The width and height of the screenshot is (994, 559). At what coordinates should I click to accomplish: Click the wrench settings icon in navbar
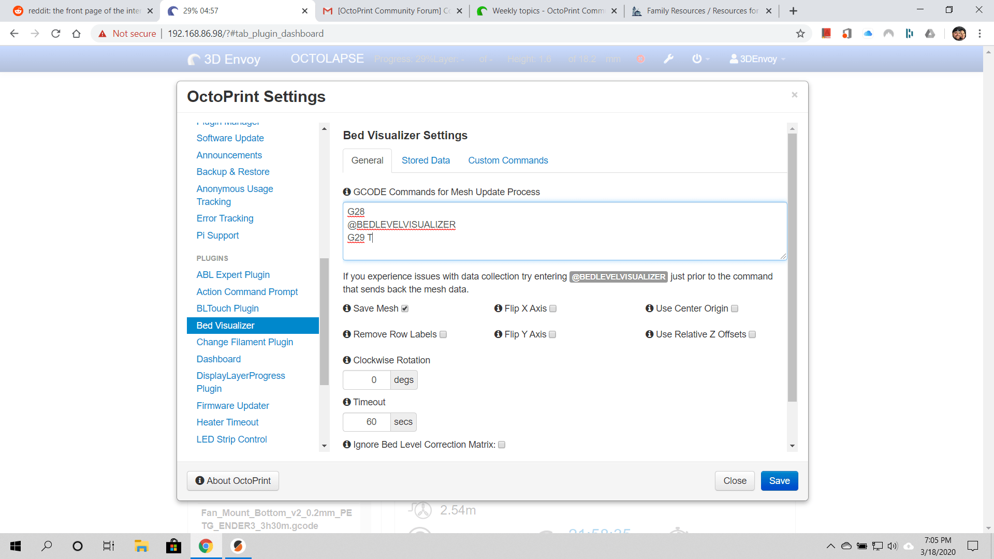(x=668, y=59)
